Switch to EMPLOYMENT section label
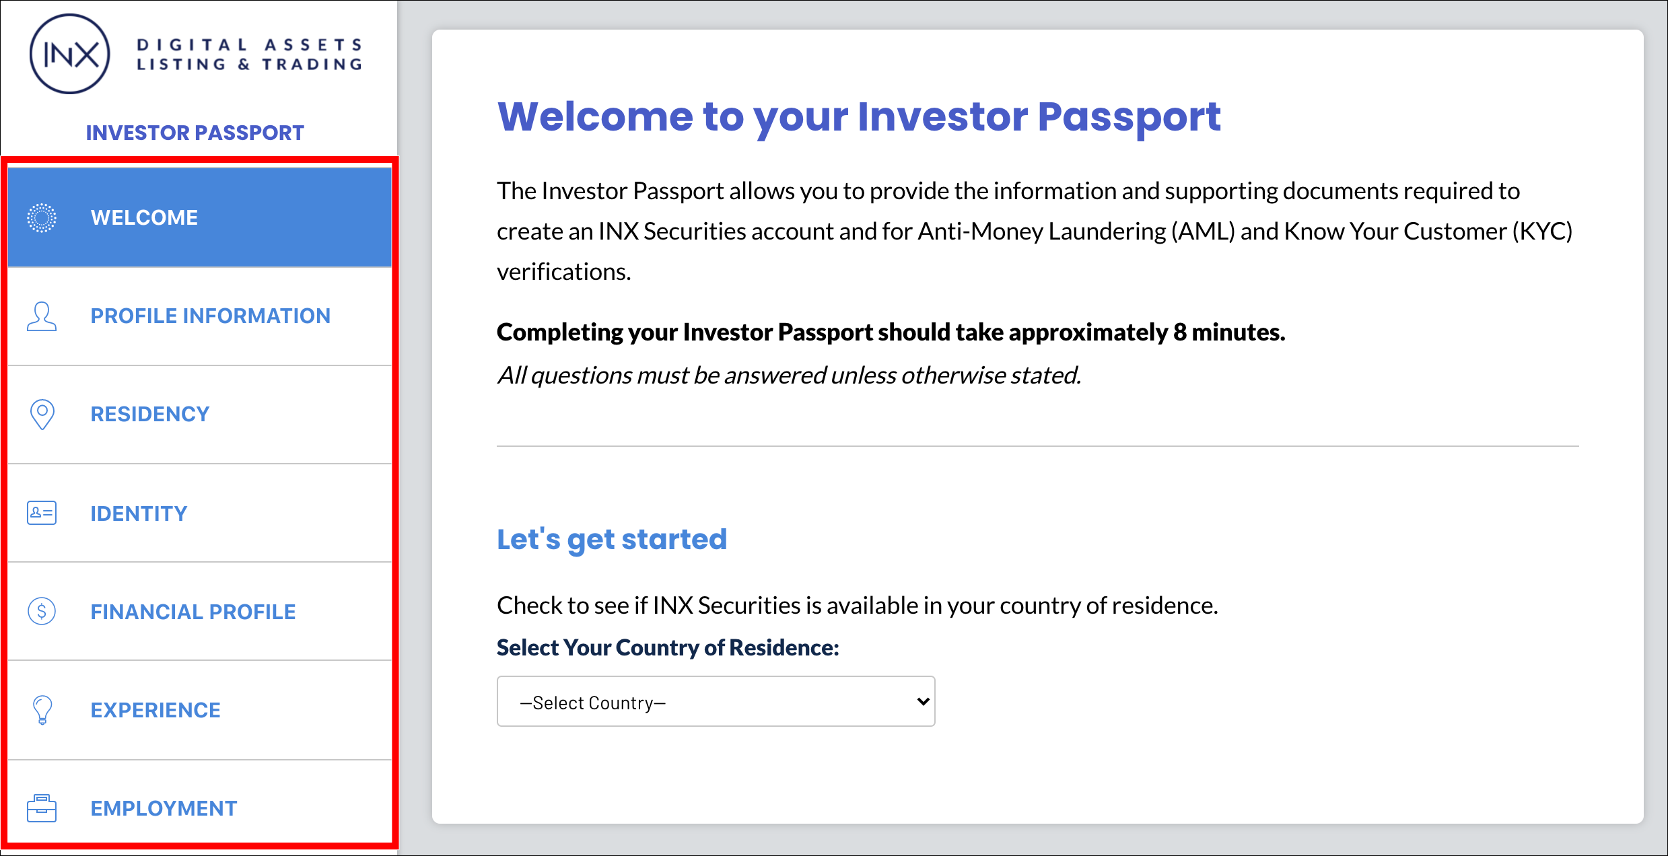This screenshot has width=1668, height=856. pyautogui.click(x=164, y=808)
